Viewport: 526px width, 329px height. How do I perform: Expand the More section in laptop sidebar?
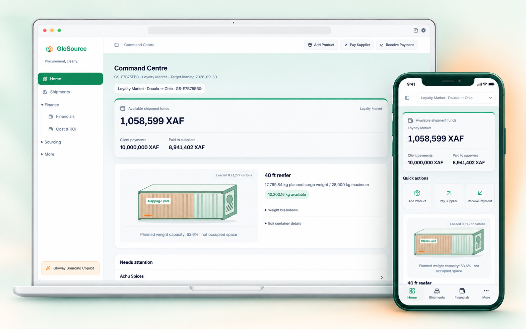48,154
